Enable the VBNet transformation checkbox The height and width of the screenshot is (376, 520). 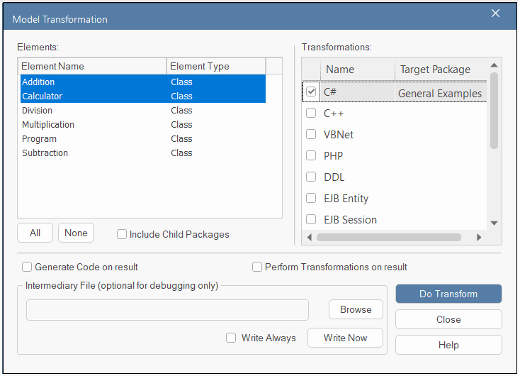[x=311, y=134]
